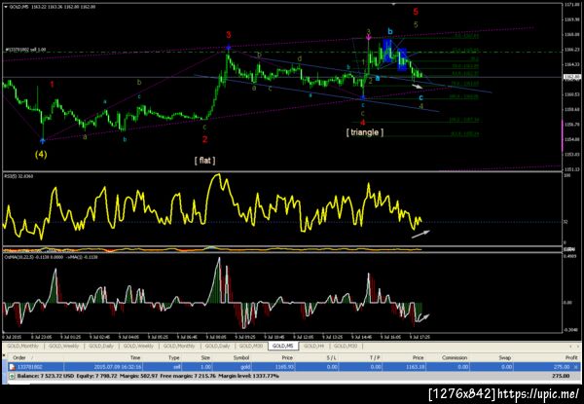Click the OsMA(10,22,5) indicator label
584x404 pixels.
pyautogui.click(x=51, y=257)
